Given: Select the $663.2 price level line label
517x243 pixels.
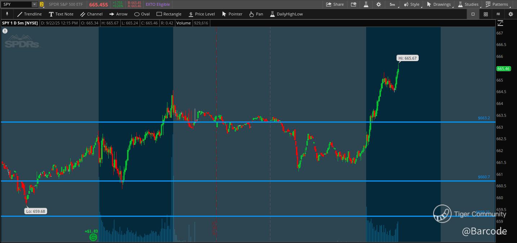Looking at the screenshot, I should pos(484,118).
